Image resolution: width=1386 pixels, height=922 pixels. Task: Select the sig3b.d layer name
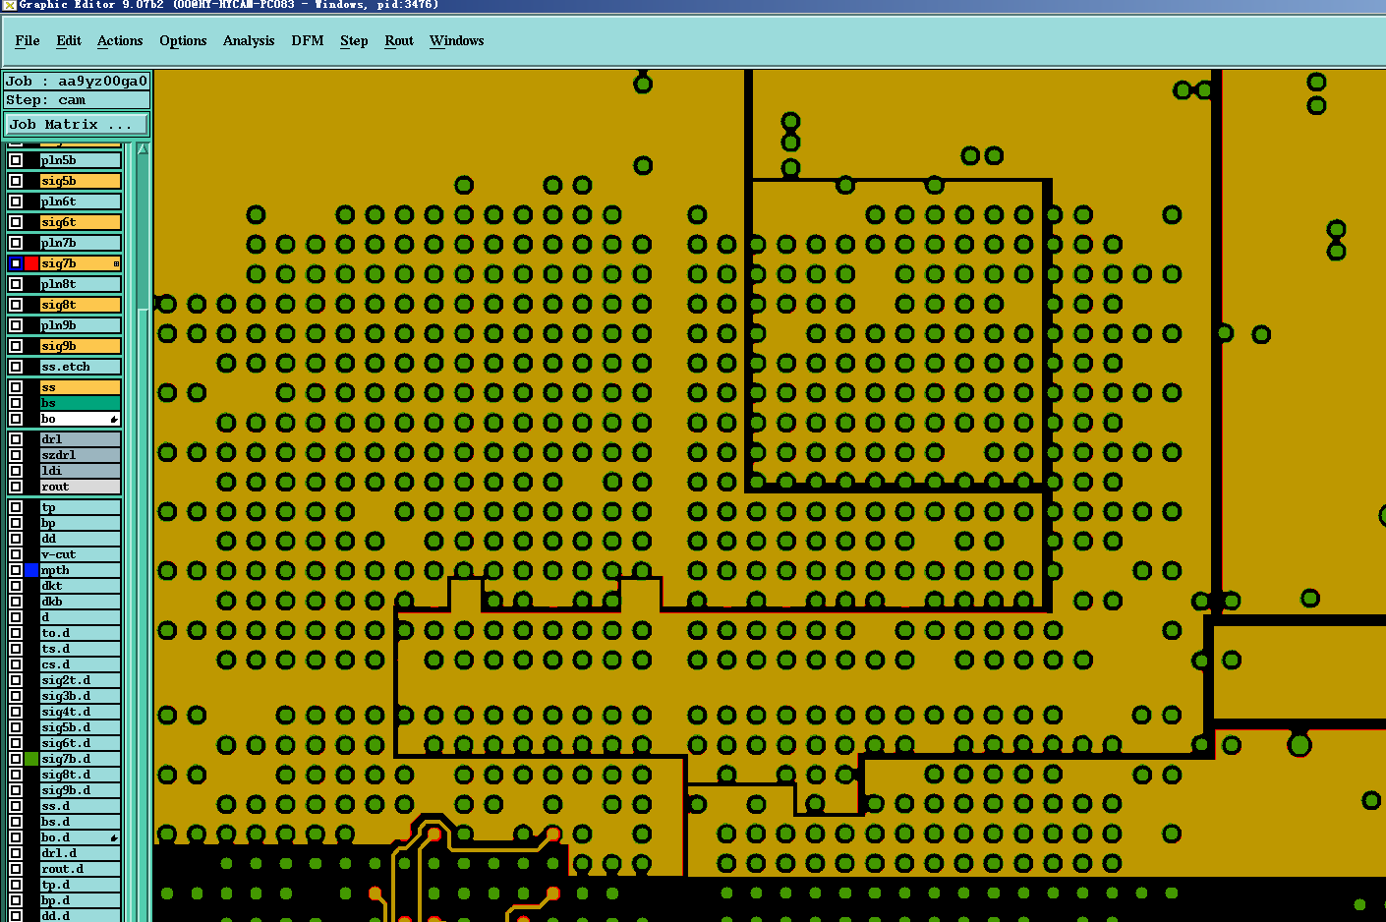(x=80, y=696)
